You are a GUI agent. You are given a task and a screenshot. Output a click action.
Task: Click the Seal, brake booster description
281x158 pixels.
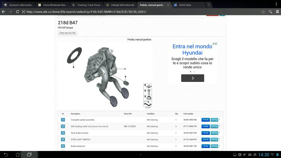80,133
